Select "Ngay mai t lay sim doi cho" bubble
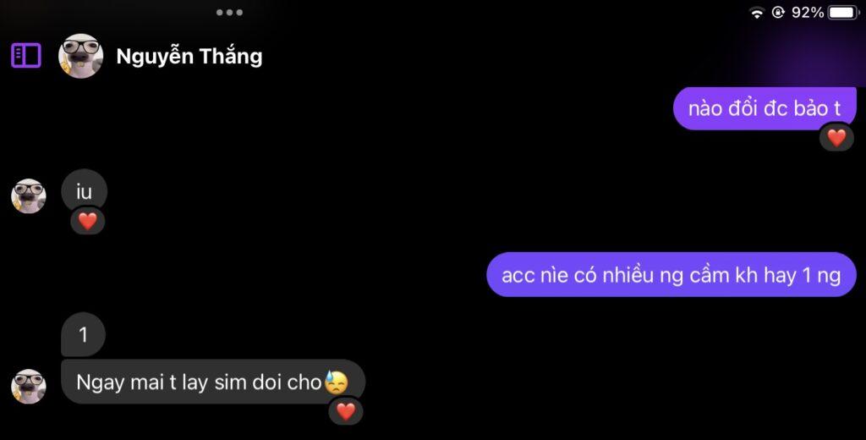 point(212,382)
